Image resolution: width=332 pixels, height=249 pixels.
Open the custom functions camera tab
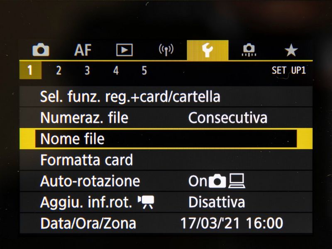(249, 50)
